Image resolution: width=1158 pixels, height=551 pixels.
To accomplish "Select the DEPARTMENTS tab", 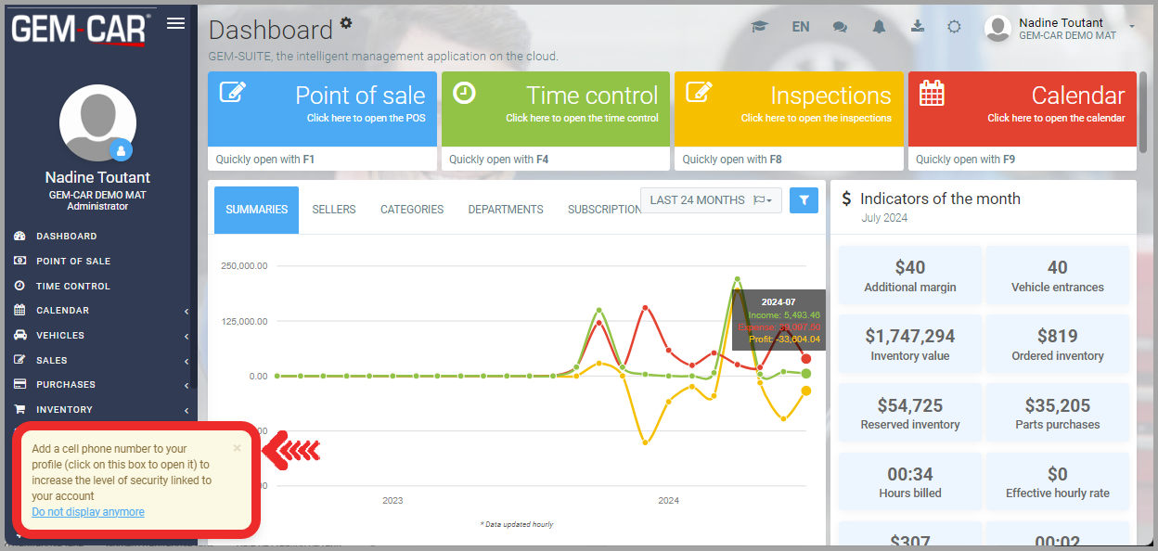I will [x=505, y=210].
